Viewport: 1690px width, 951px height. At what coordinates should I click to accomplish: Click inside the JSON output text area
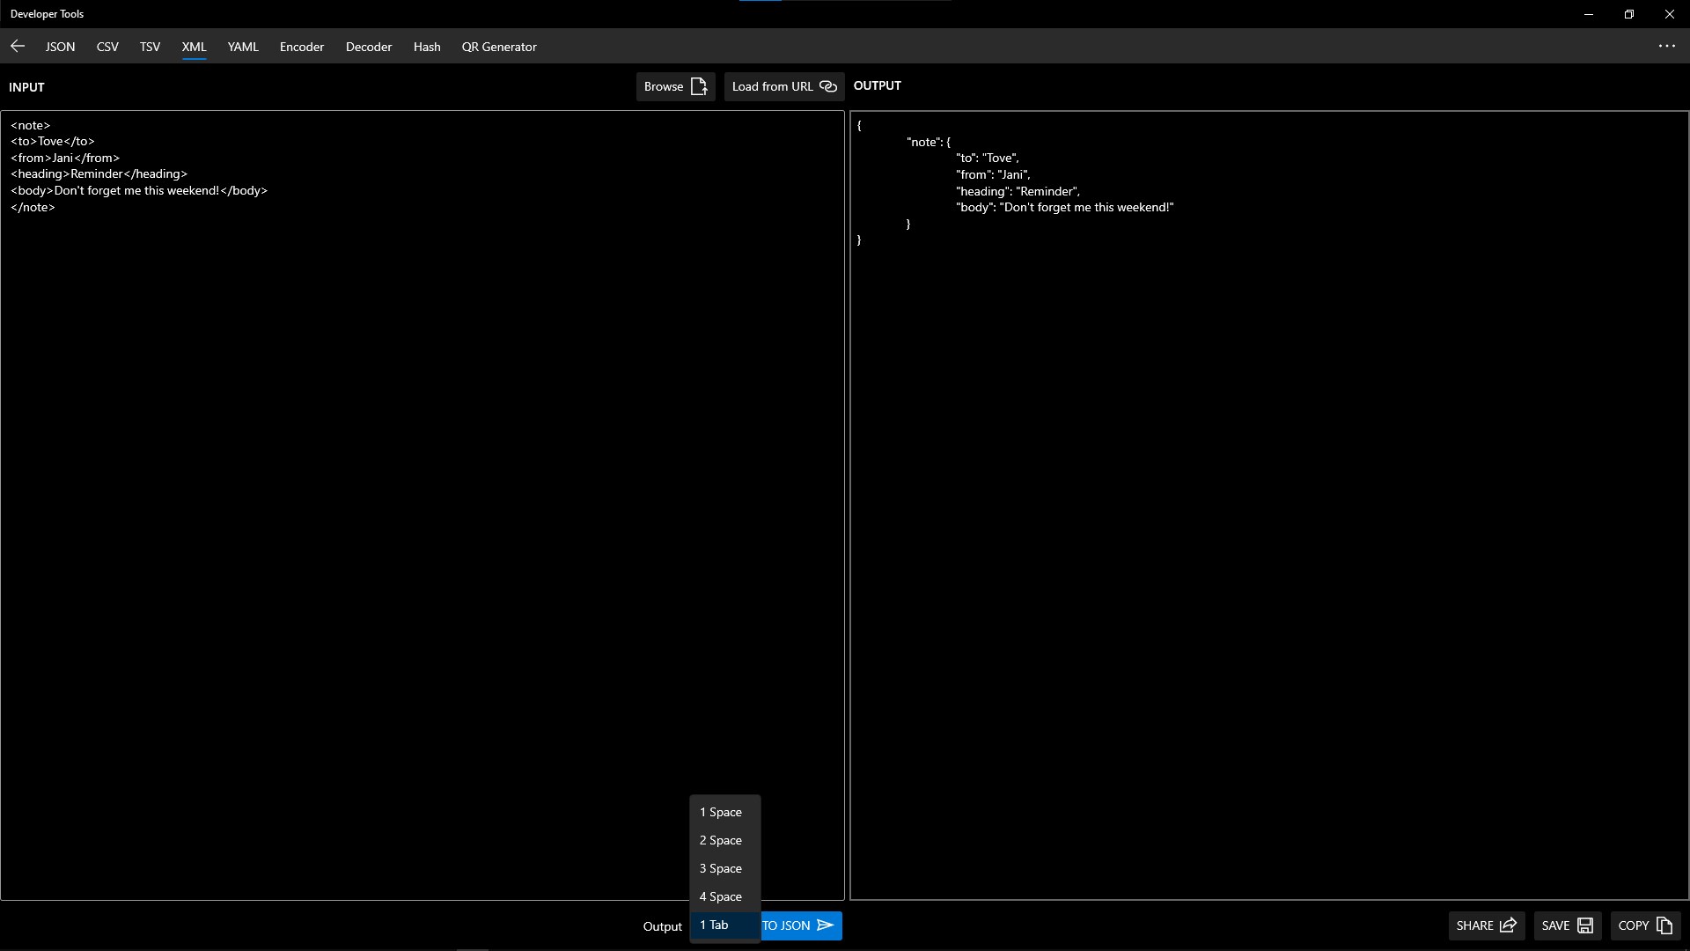point(1267,528)
